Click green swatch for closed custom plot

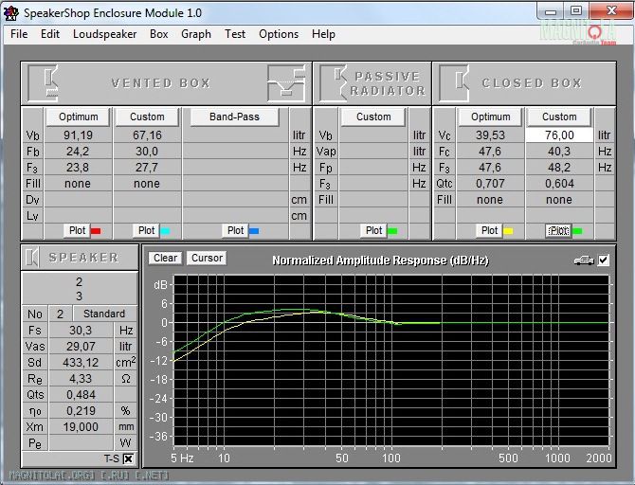pos(577,231)
